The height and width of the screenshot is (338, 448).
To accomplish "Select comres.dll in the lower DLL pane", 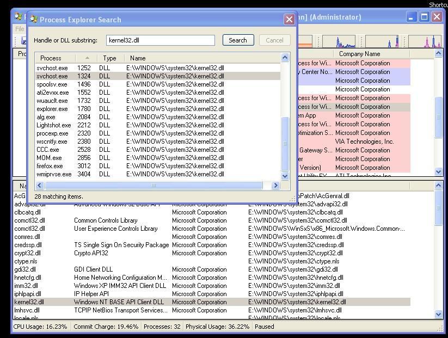I will 212,237.
